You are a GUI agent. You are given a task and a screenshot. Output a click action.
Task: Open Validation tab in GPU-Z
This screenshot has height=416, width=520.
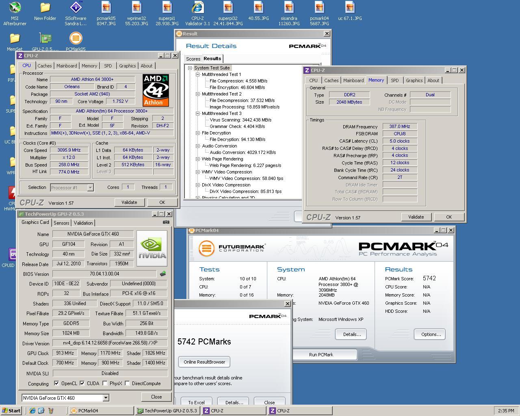tap(83, 223)
